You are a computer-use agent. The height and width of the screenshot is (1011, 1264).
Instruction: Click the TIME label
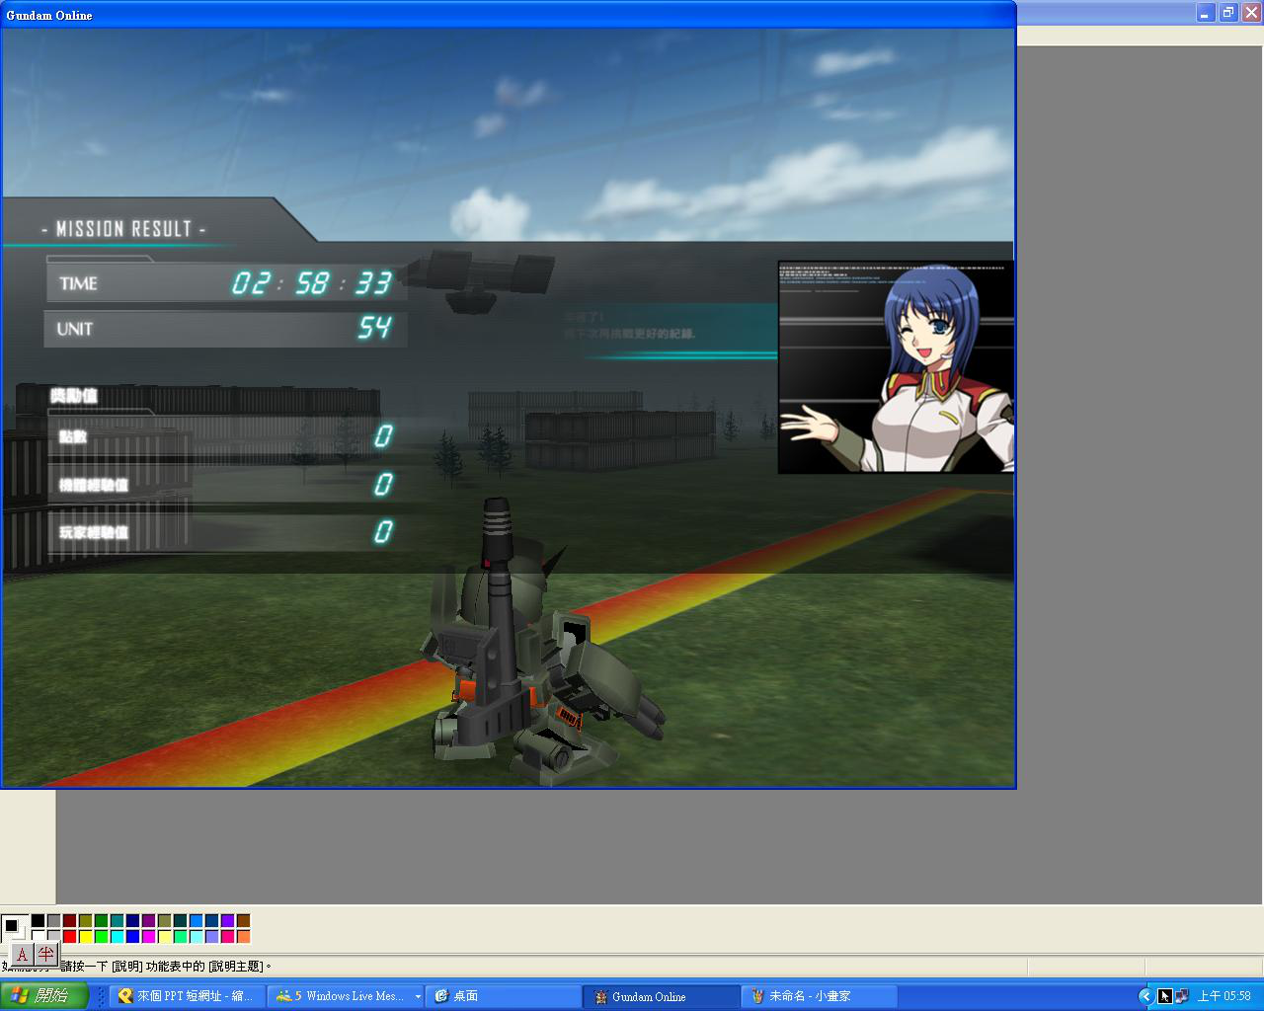point(78,284)
